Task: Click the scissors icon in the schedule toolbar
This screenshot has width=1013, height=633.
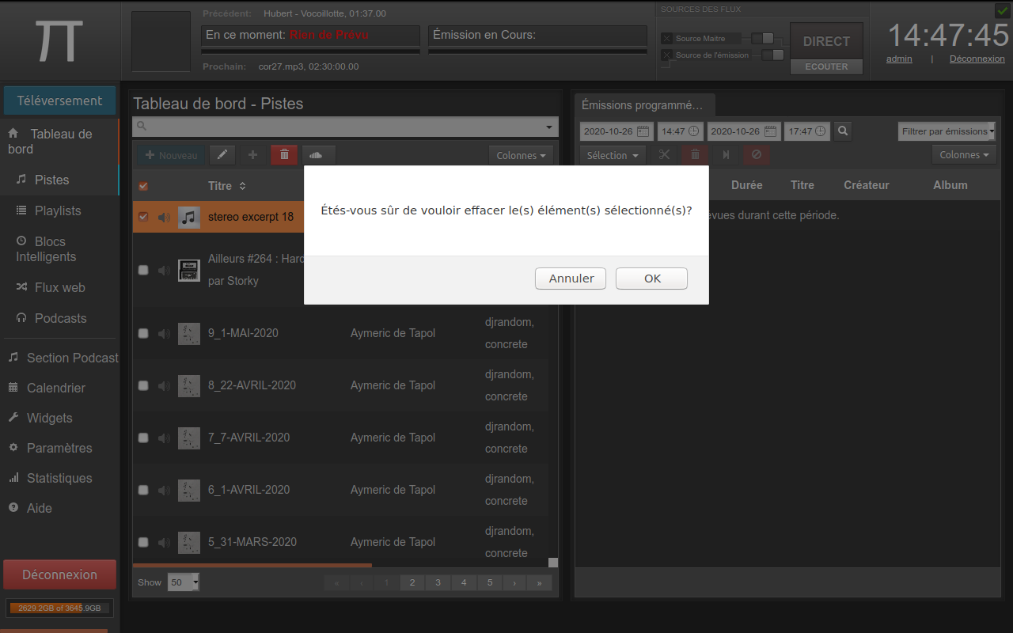Action: click(664, 155)
